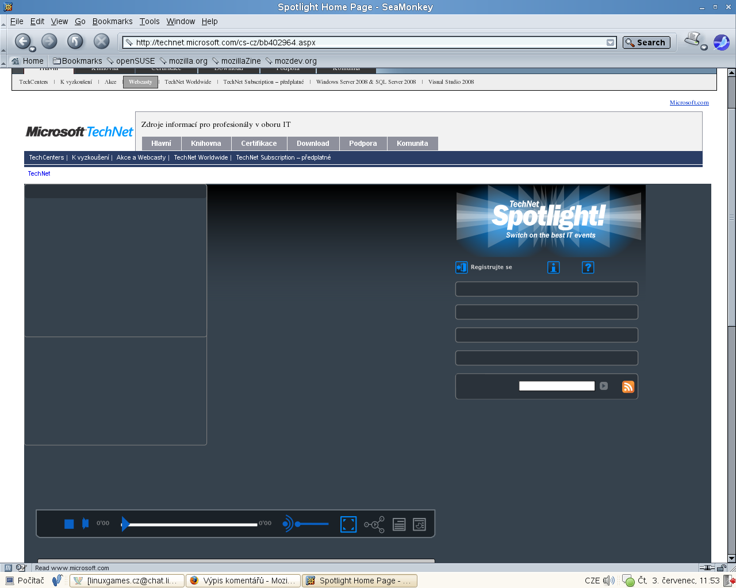This screenshot has height=588, width=736.
Task: Focus the white Spotlight search field
Action: pos(557,386)
